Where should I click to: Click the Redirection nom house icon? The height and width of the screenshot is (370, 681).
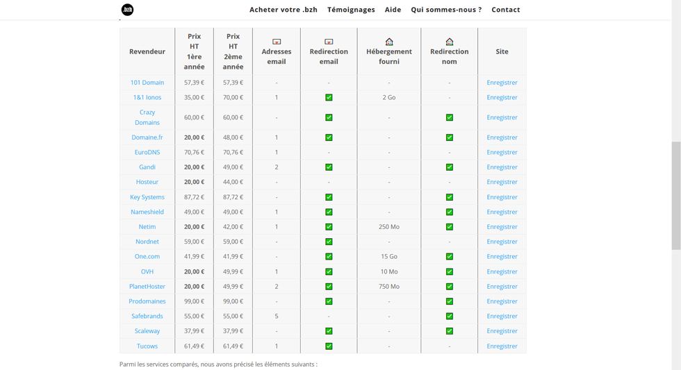[x=450, y=42]
